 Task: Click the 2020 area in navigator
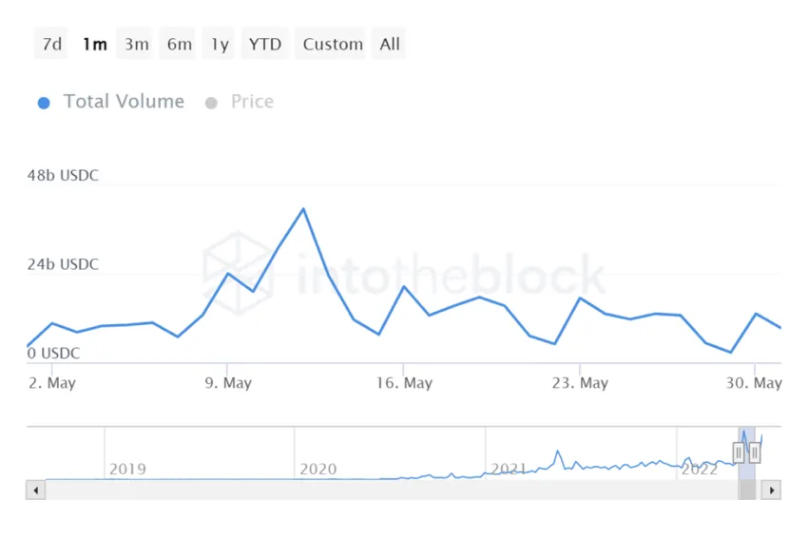[x=317, y=469]
